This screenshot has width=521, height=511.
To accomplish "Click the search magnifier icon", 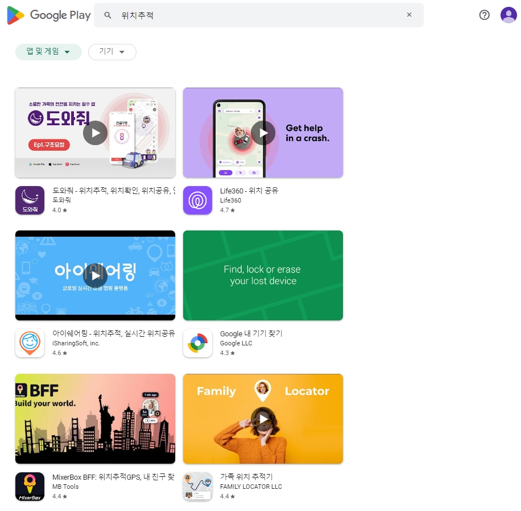I will pyautogui.click(x=107, y=15).
